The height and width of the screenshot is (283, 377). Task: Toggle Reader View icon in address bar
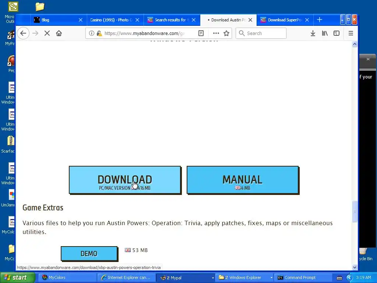[201, 33]
